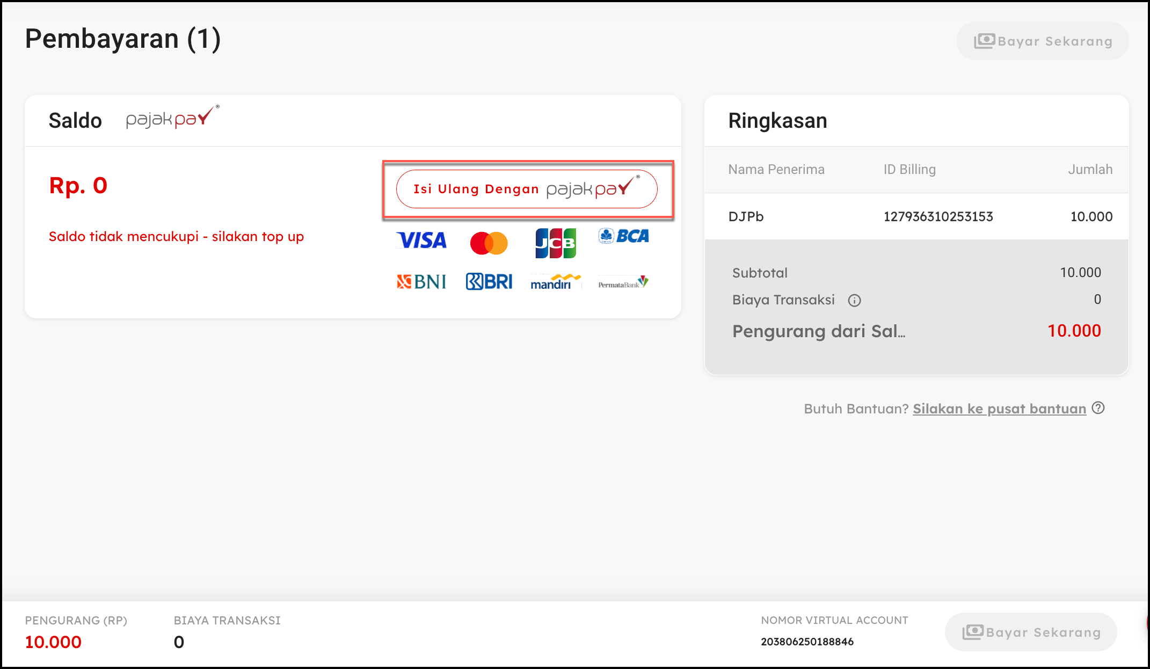Screen dimensions: 1150x669
Task: Click bottom Bayar Sekarang button
Action: pos(1031,632)
